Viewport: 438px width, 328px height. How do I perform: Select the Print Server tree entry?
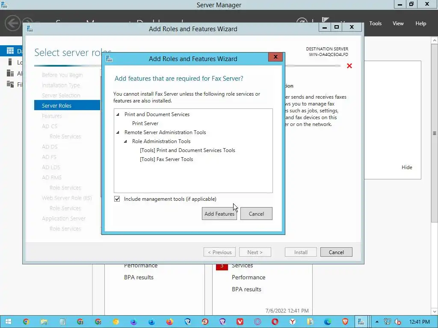pyautogui.click(x=145, y=123)
